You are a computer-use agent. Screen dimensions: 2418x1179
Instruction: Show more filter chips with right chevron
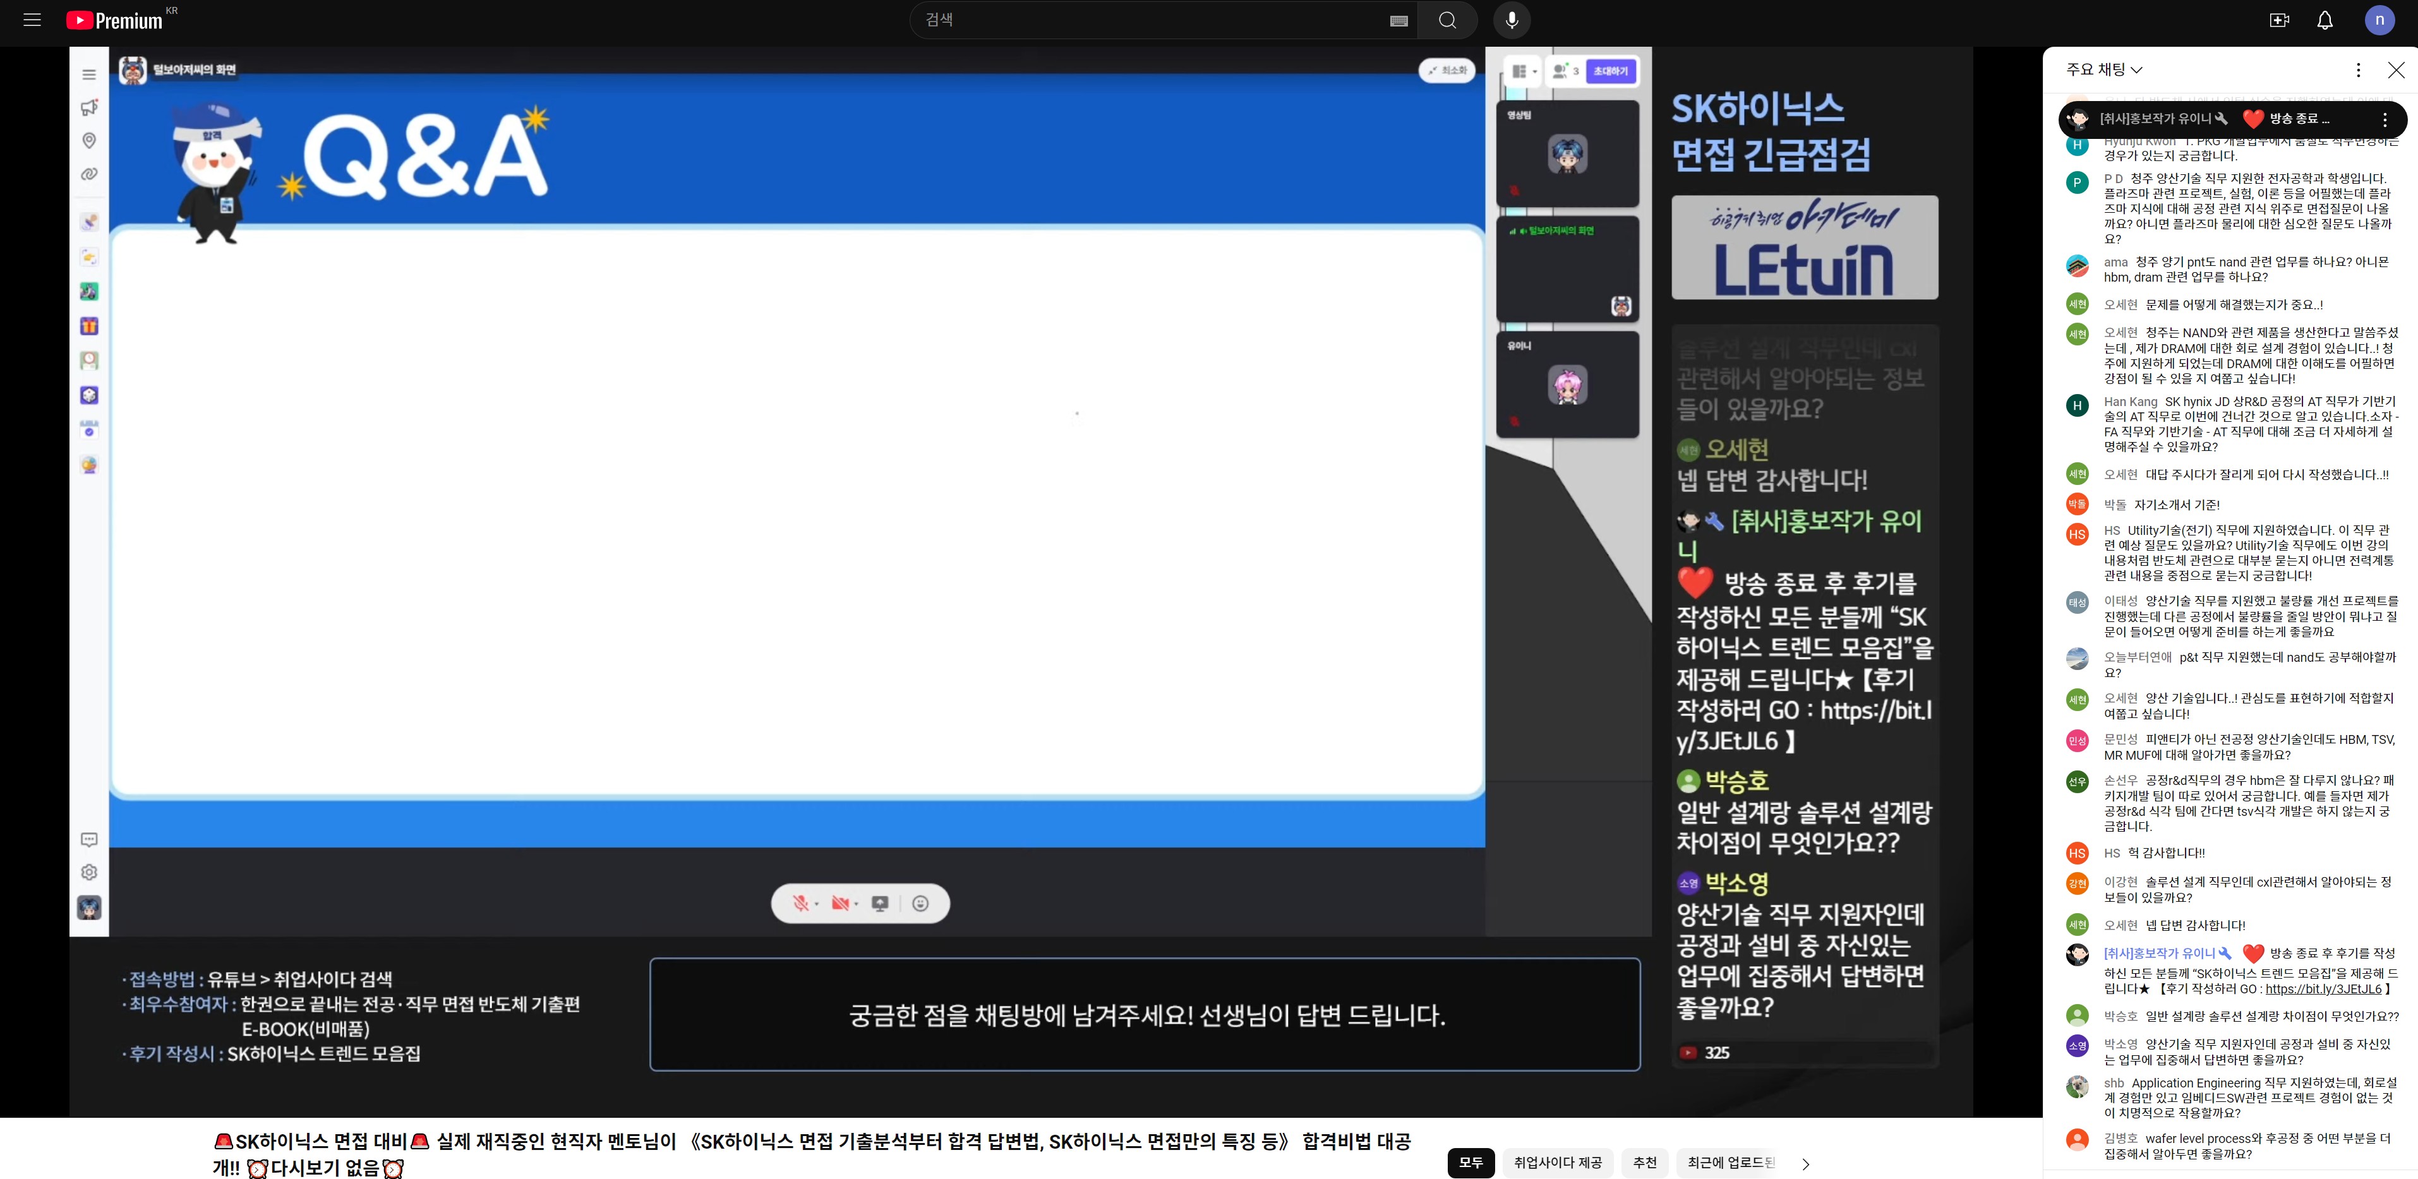(x=1805, y=1163)
